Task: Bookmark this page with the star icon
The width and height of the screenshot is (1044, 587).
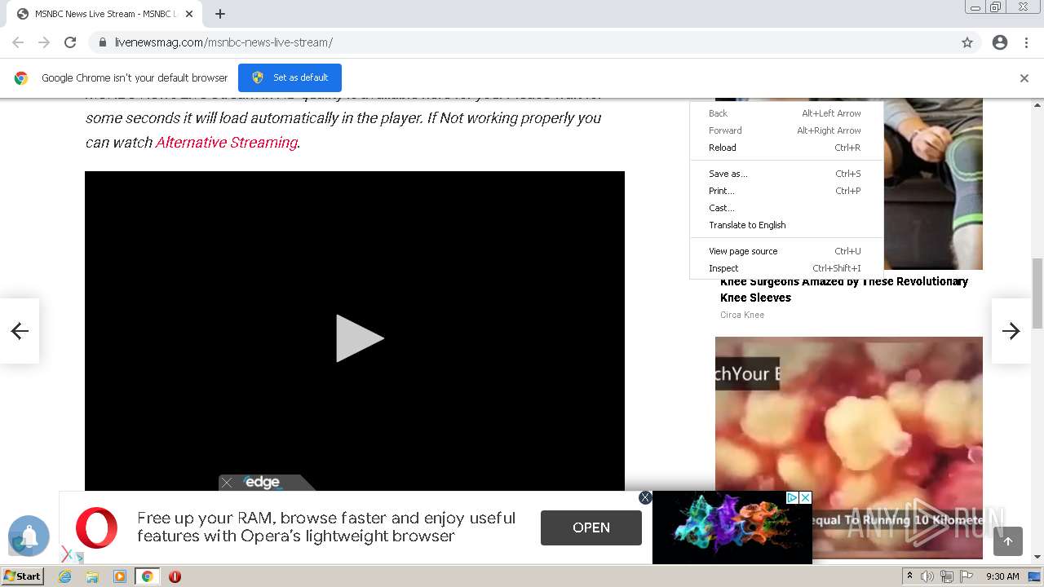Action: click(x=967, y=42)
